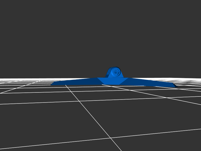Click the far right tip of the wing

click(176, 86)
